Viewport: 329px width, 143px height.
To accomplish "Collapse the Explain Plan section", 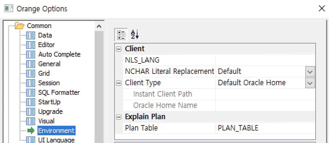I will 119,117.
